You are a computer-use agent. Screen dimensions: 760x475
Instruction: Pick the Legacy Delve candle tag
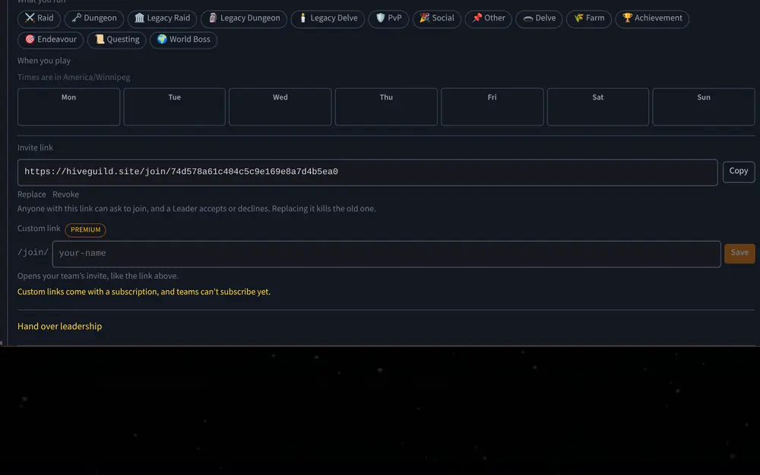point(328,18)
